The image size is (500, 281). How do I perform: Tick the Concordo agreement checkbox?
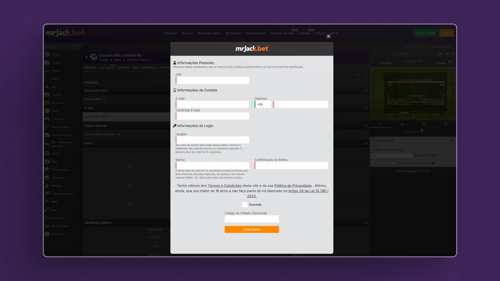(x=245, y=205)
